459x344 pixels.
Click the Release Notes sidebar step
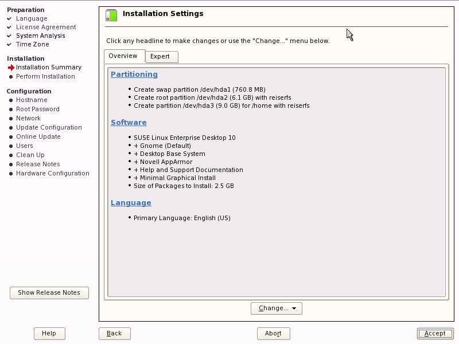pyautogui.click(x=38, y=164)
